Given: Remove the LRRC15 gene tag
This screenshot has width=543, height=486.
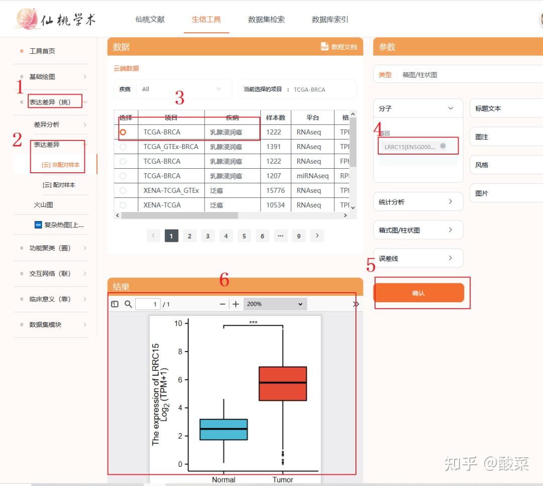Looking at the screenshot, I should pyautogui.click(x=442, y=146).
